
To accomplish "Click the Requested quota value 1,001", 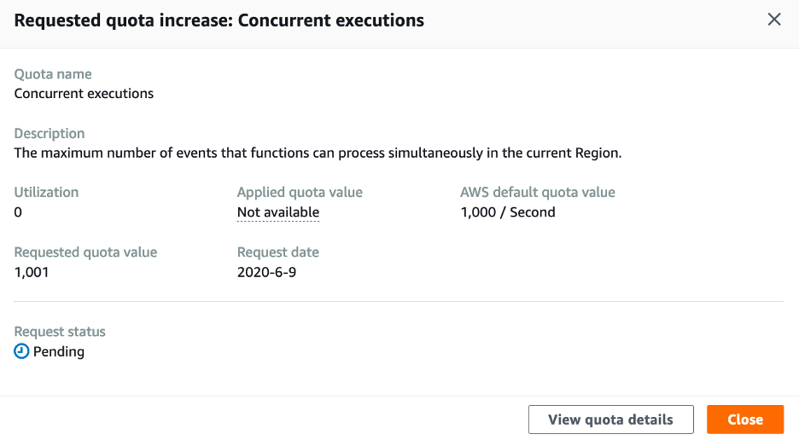I will point(32,272).
